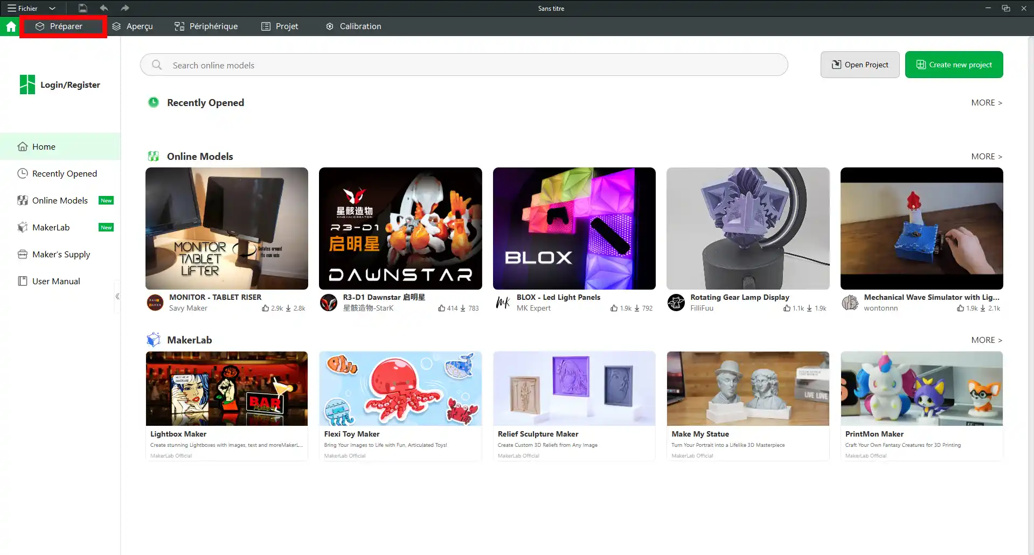This screenshot has height=555, width=1034.
Task: Click the undo arrow icon
Action: [104, 8]
